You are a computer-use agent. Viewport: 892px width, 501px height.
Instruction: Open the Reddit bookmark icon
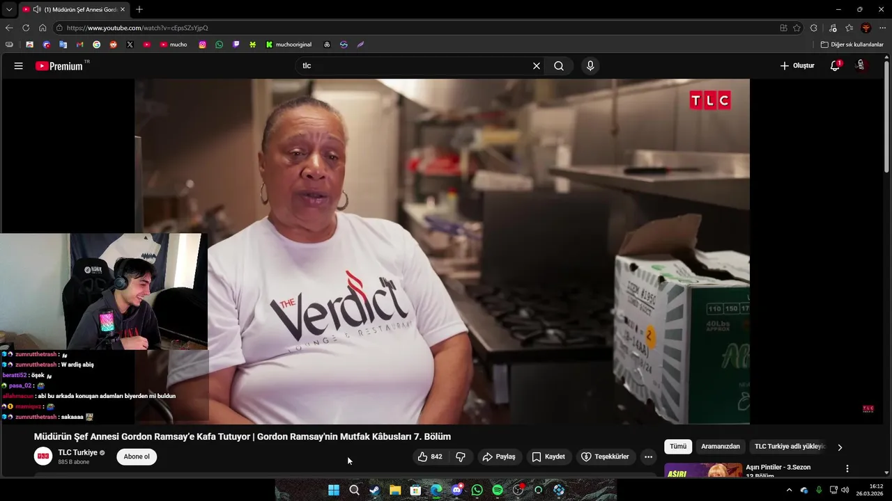coord(113,45)
